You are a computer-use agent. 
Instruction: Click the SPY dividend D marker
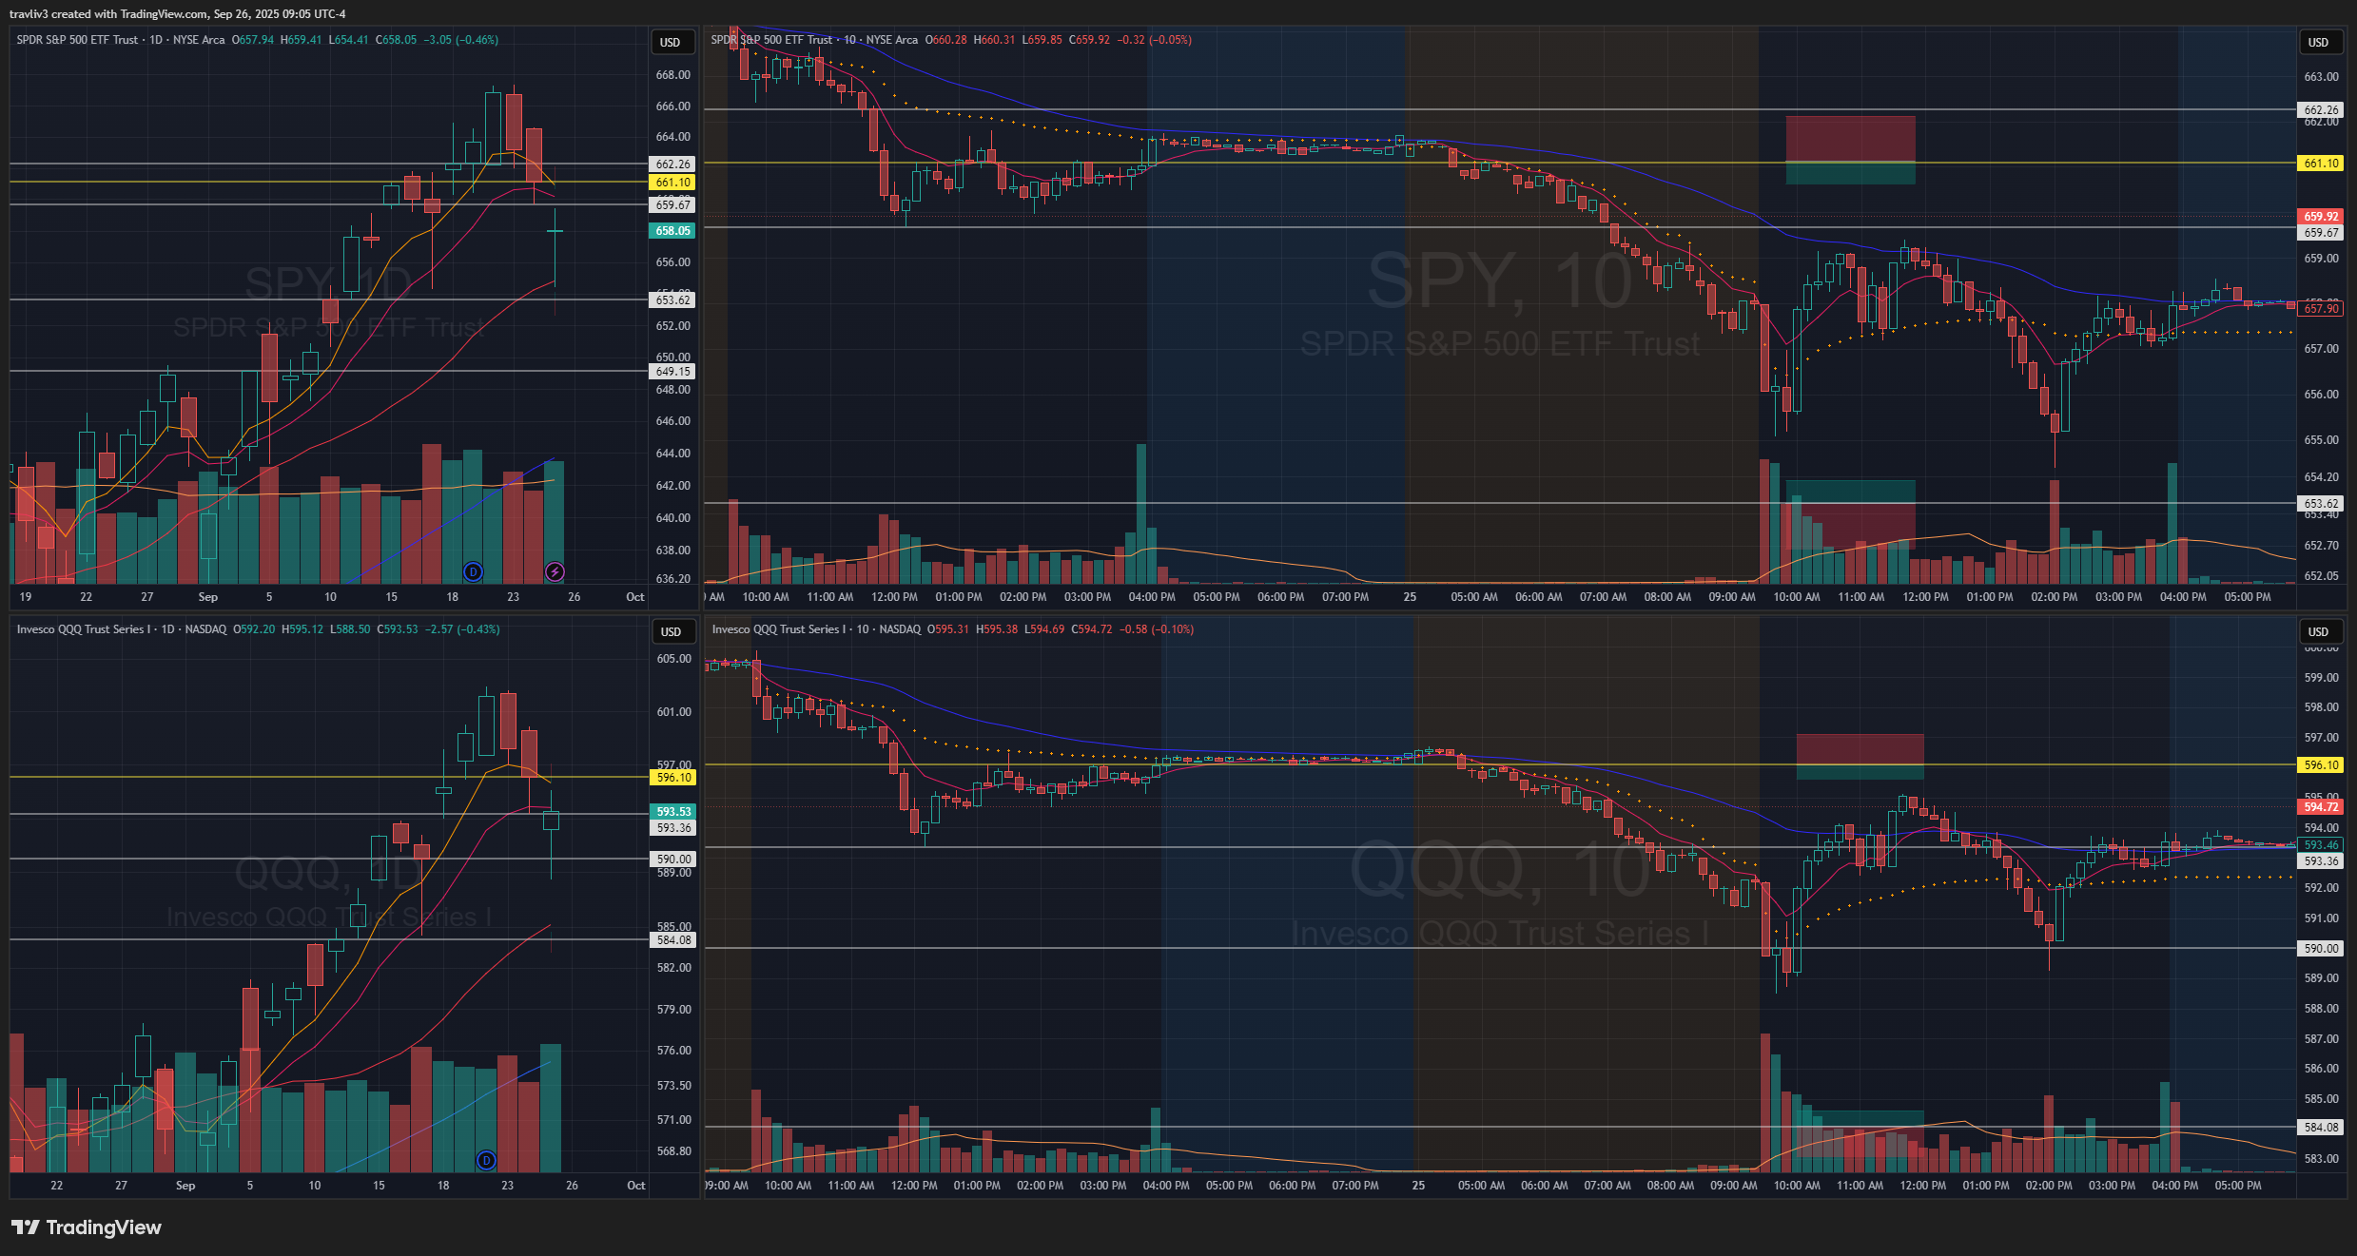473,571
